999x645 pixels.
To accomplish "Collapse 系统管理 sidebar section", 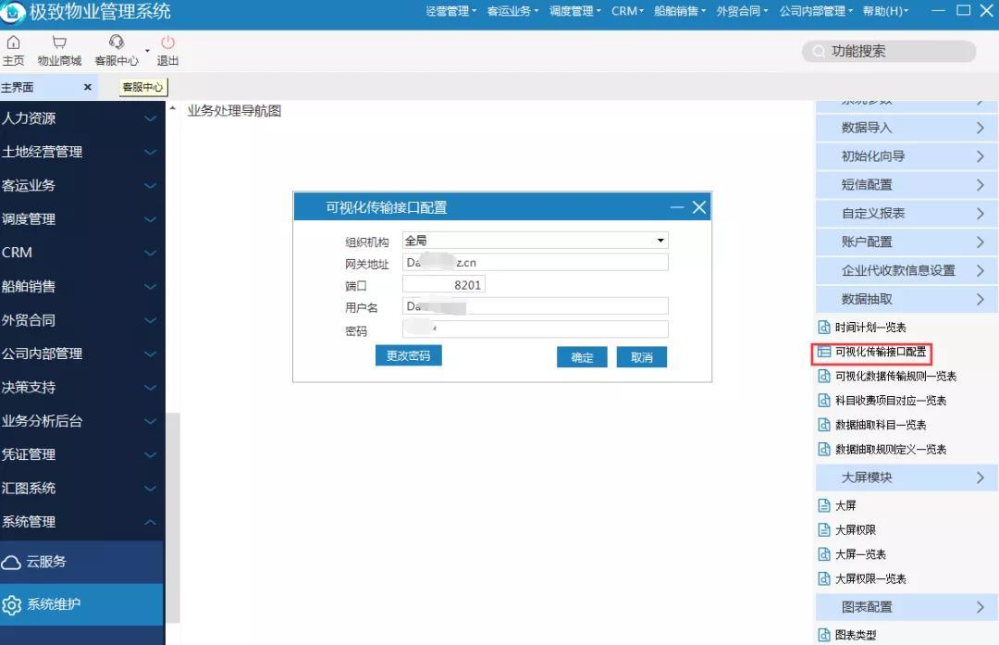I will point(81,522).
